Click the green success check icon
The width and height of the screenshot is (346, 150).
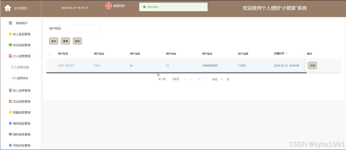click(144, 7)
